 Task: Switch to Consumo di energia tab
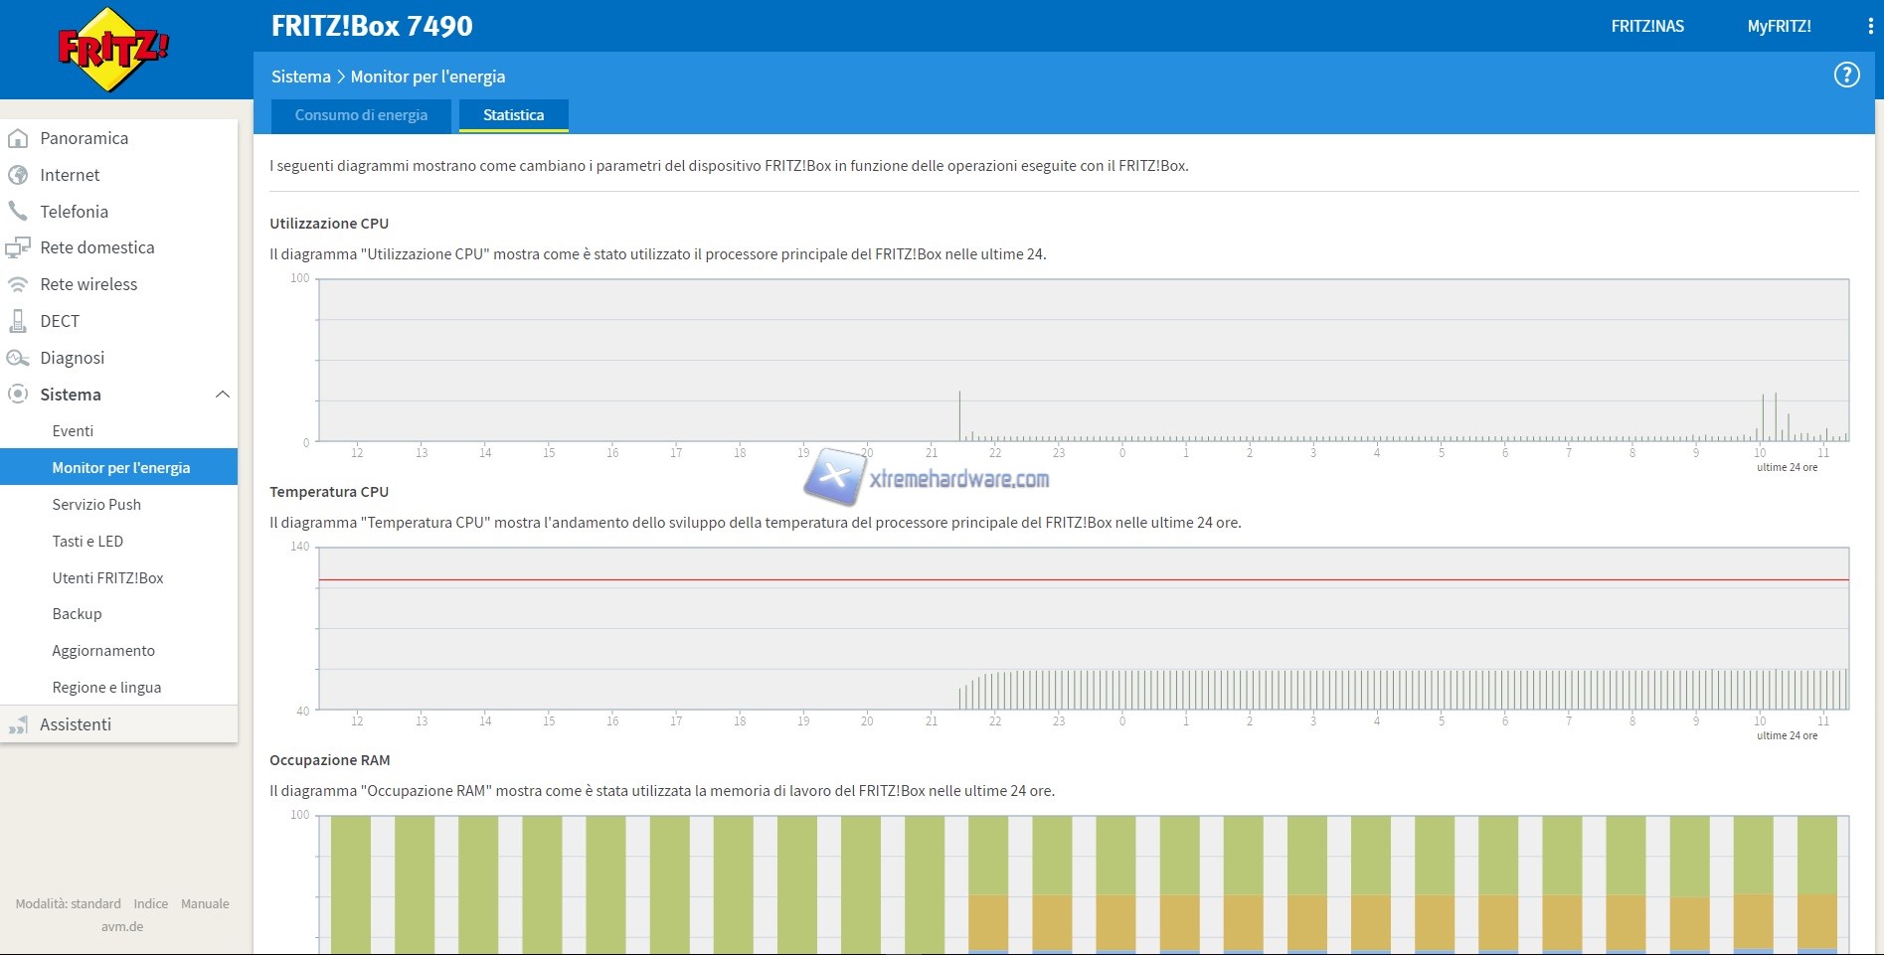(x=361, y=115)
